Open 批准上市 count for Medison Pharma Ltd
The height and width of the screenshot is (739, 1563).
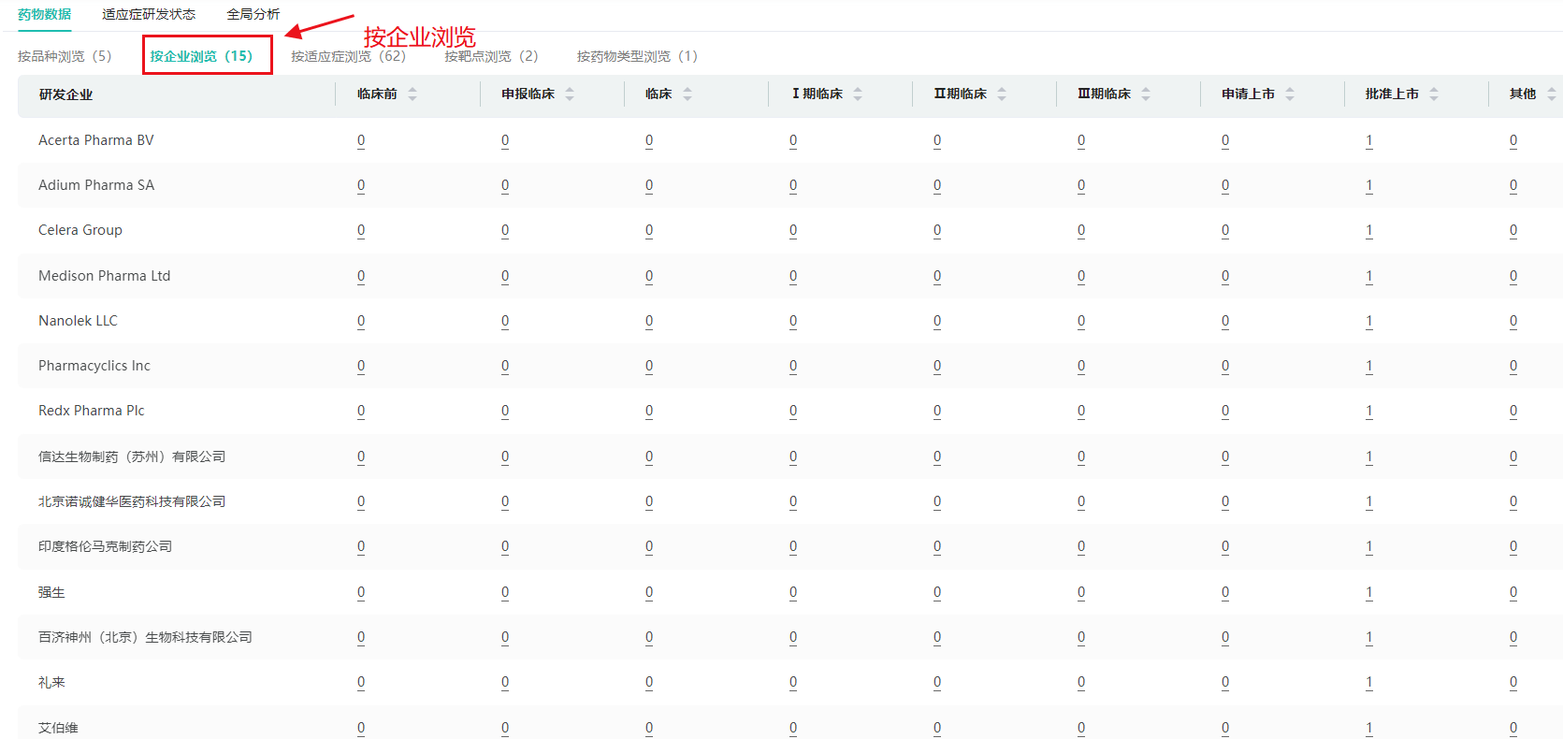click(1369, 277)
